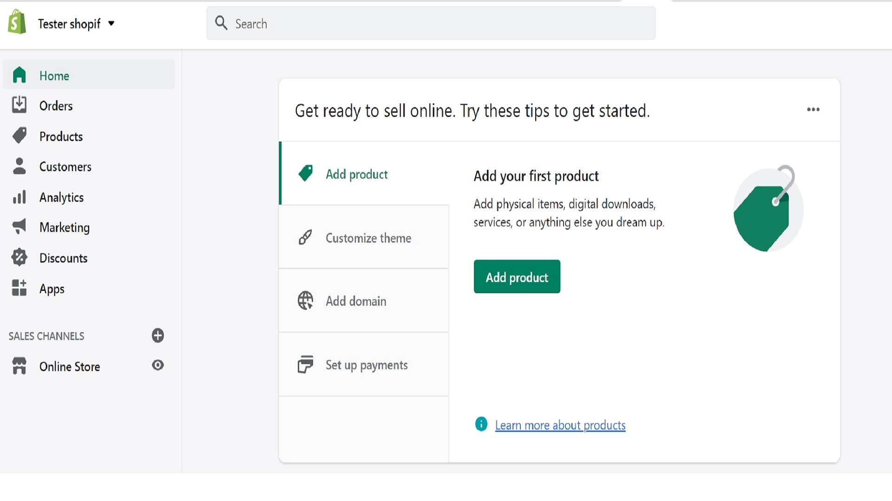Click the info icon beside Learn more
The height and width of the screenshot is (501, 892).
[481, 424]
